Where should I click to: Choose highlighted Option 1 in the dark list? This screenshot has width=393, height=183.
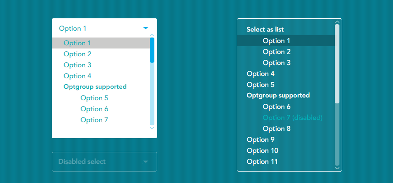[x=286, y=41]
